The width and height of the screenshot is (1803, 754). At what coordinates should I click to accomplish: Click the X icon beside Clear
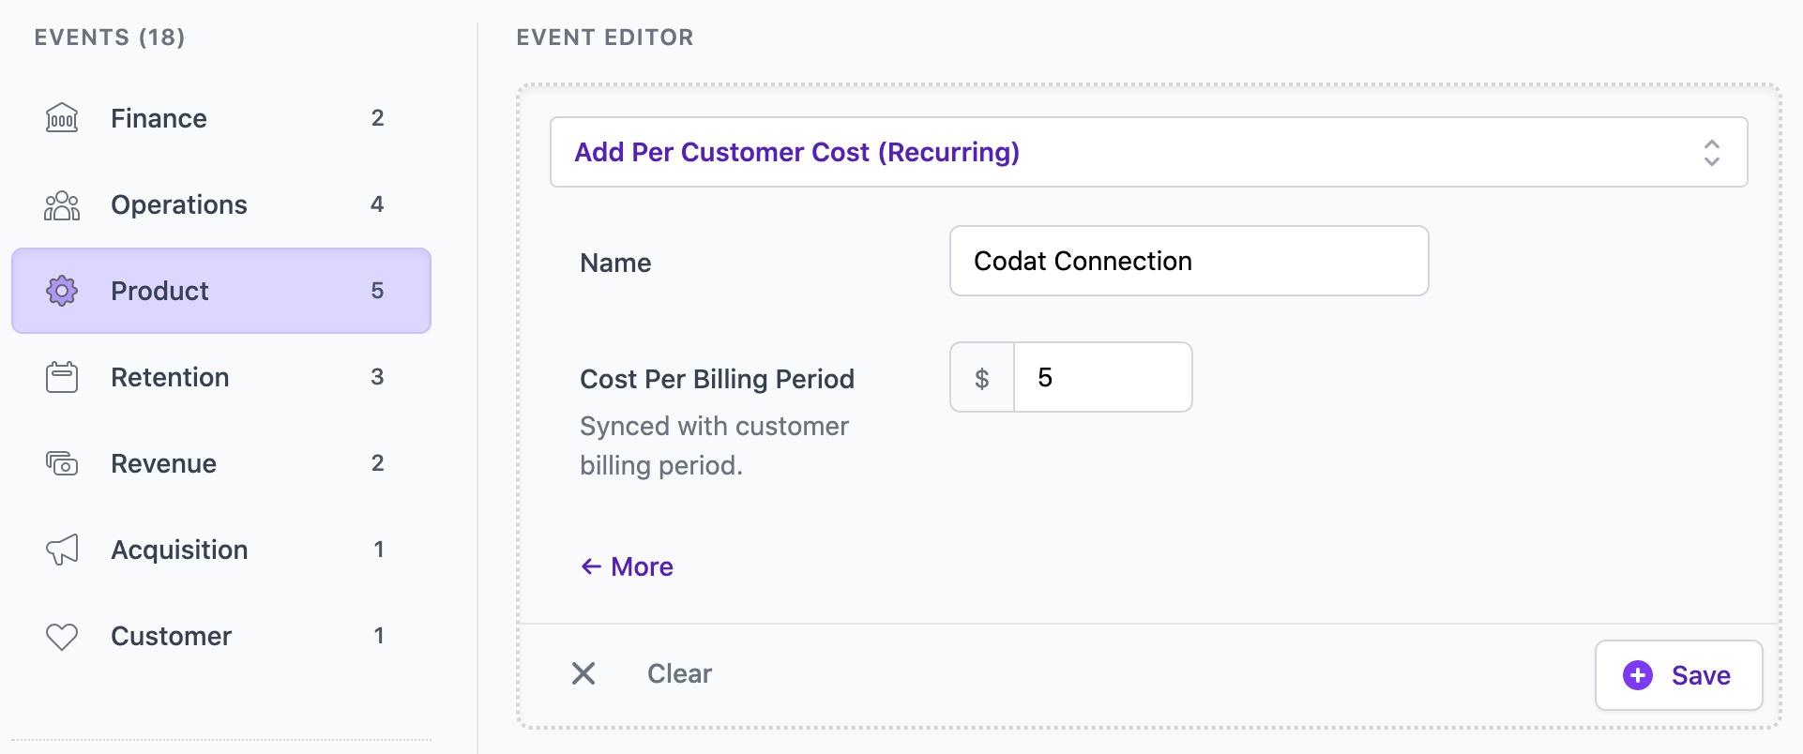coord(583,673)
